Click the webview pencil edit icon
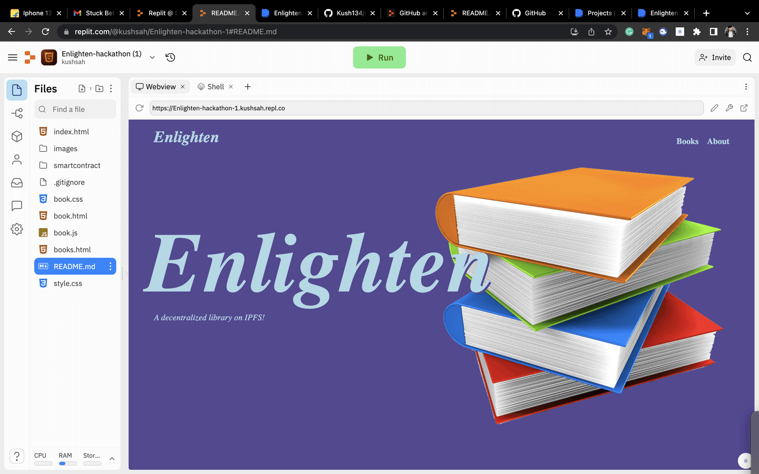 coord(714,108)
